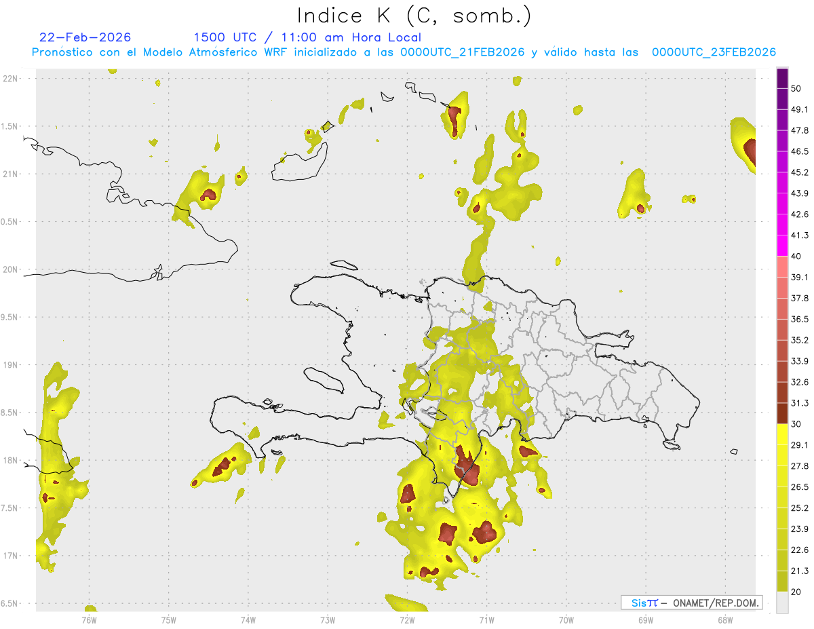Click the "22.6" colorbar value
Image resolution: width=814 pixels, height=629 pixels.
click(800, 550)
